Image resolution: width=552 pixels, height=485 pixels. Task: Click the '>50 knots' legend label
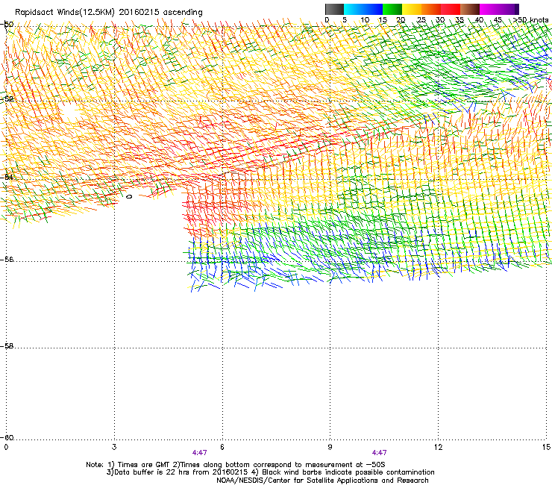click(531, 20)
